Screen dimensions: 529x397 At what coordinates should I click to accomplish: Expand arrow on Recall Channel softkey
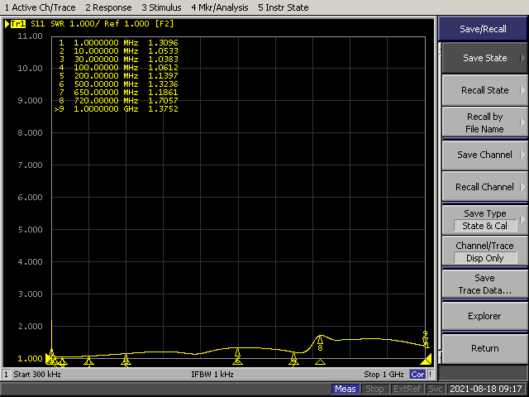coord(522,187)
